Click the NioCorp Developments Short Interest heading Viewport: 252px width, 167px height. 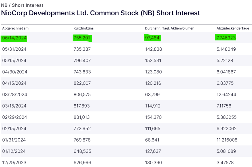click(101, 13)
